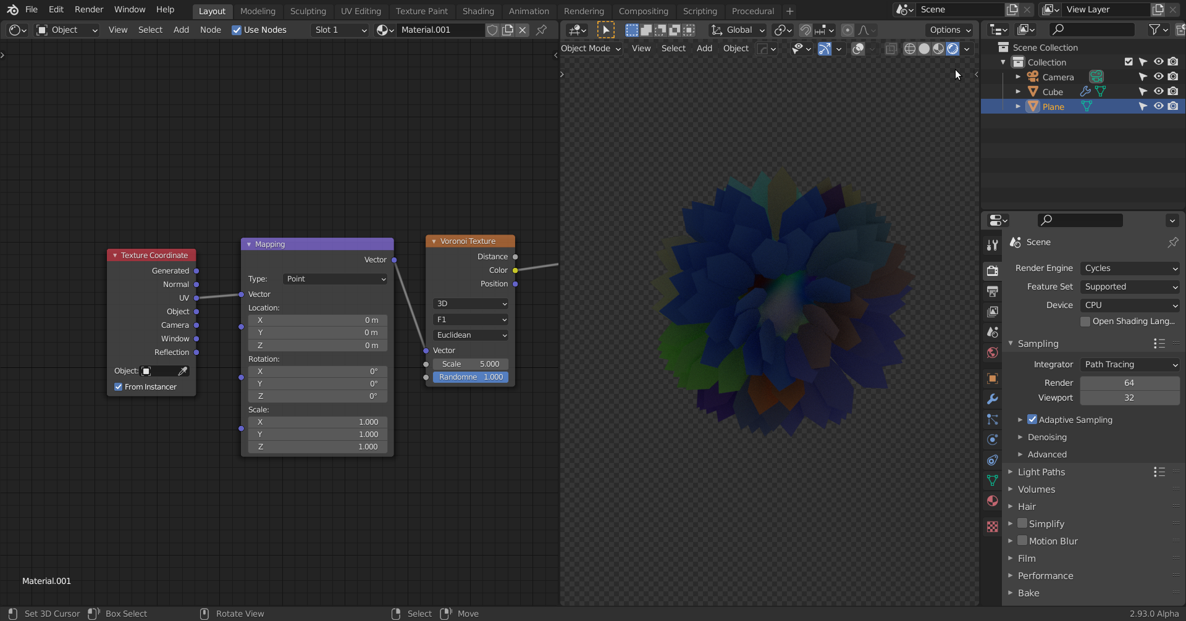Open the Render menu
This screenshot has height=621, width=1186.
pos(89,9)
